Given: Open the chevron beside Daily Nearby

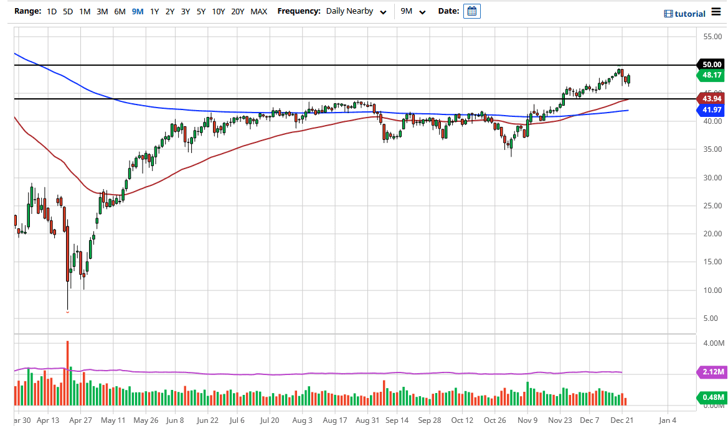Looking at the screenshot, I should tap(383, 11).
